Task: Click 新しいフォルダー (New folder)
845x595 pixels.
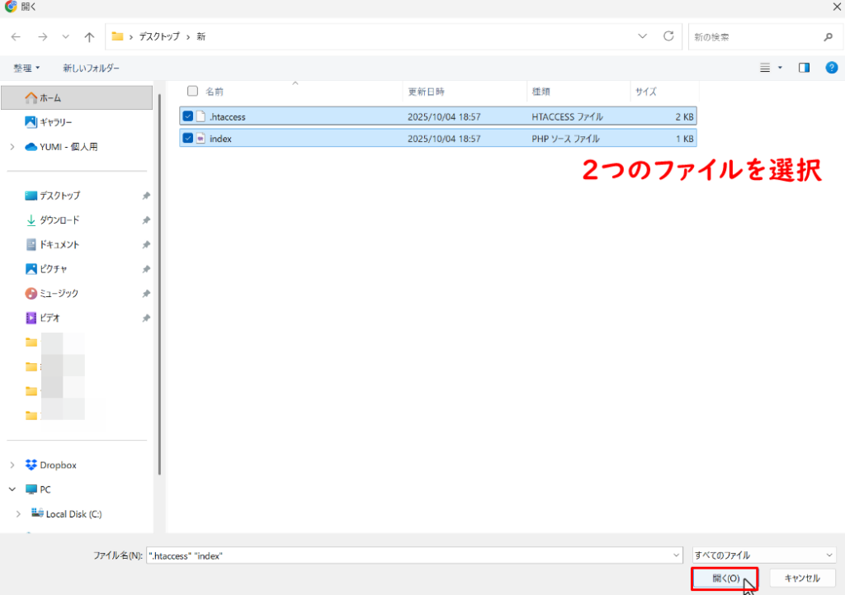Action: tap(91, 68)
